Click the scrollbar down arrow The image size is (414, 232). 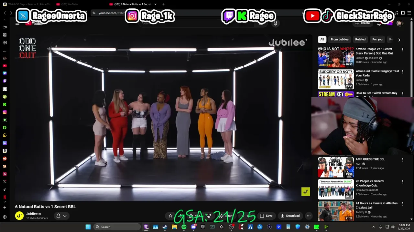(411, 219)
